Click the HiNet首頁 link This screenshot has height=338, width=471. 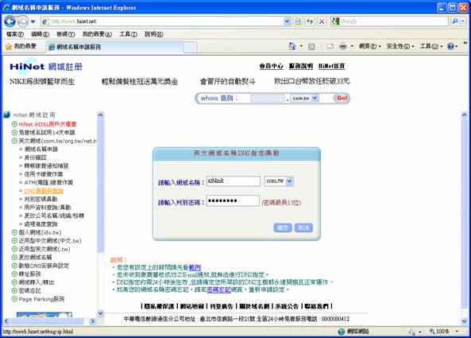click(332, 66)
